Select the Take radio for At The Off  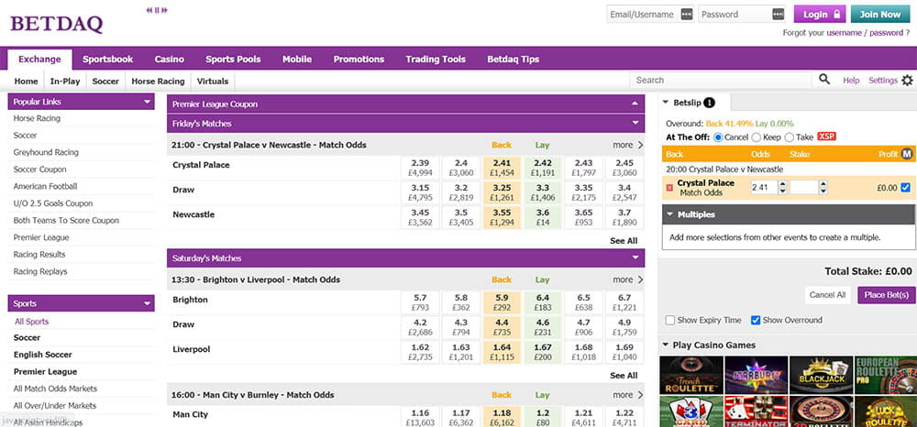pyautogui.click(x=789, y=137)
